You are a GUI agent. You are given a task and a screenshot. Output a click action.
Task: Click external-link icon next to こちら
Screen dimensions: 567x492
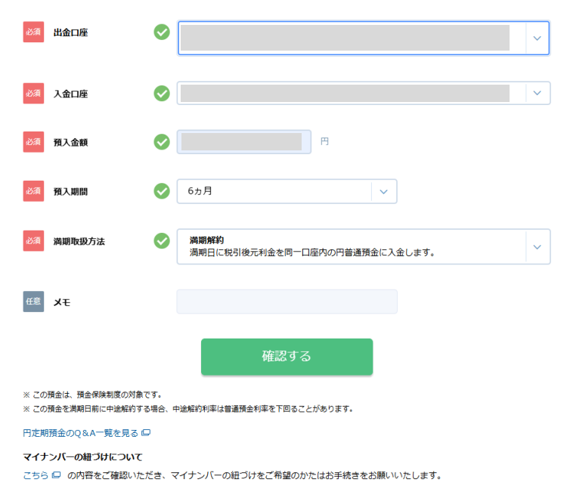[x=56, y=475]
